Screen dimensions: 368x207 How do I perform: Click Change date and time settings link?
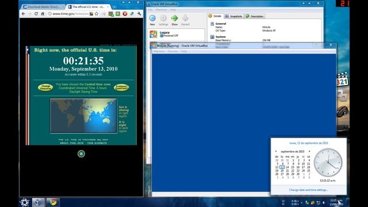[x=309, y=190]
